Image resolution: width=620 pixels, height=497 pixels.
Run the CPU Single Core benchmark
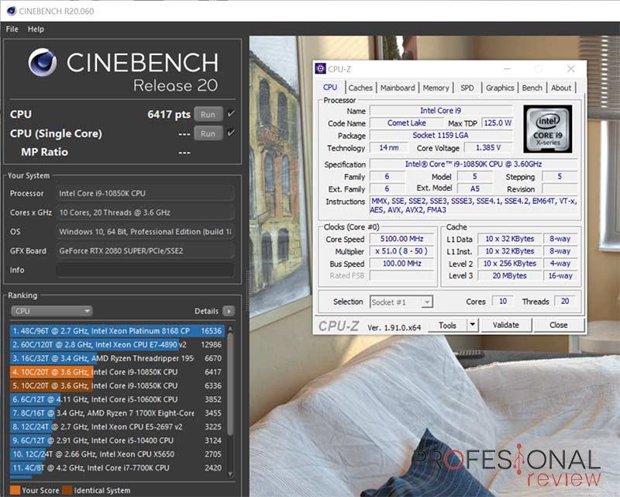(x=208, y=133)
